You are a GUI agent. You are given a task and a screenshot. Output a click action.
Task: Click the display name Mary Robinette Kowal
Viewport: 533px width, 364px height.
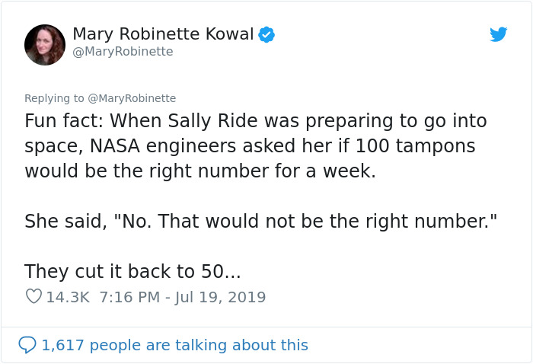pos(163,34)
